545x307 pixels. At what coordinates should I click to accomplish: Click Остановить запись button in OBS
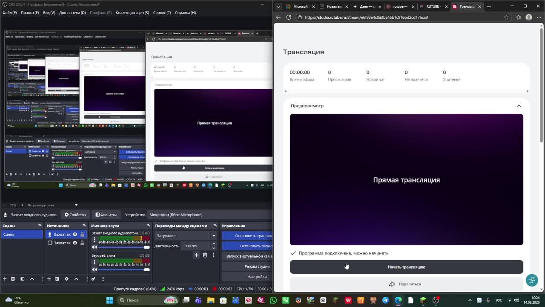[247, 246]
